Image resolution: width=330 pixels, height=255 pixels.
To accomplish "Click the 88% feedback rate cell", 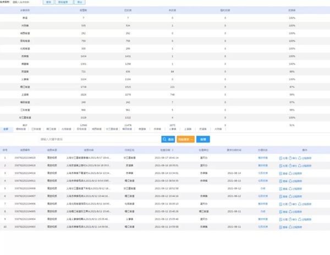I will pos(292,71).
